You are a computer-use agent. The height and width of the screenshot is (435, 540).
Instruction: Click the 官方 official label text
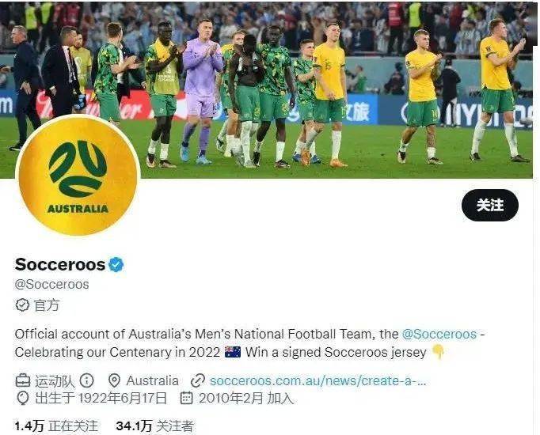[x=47, y=305]
